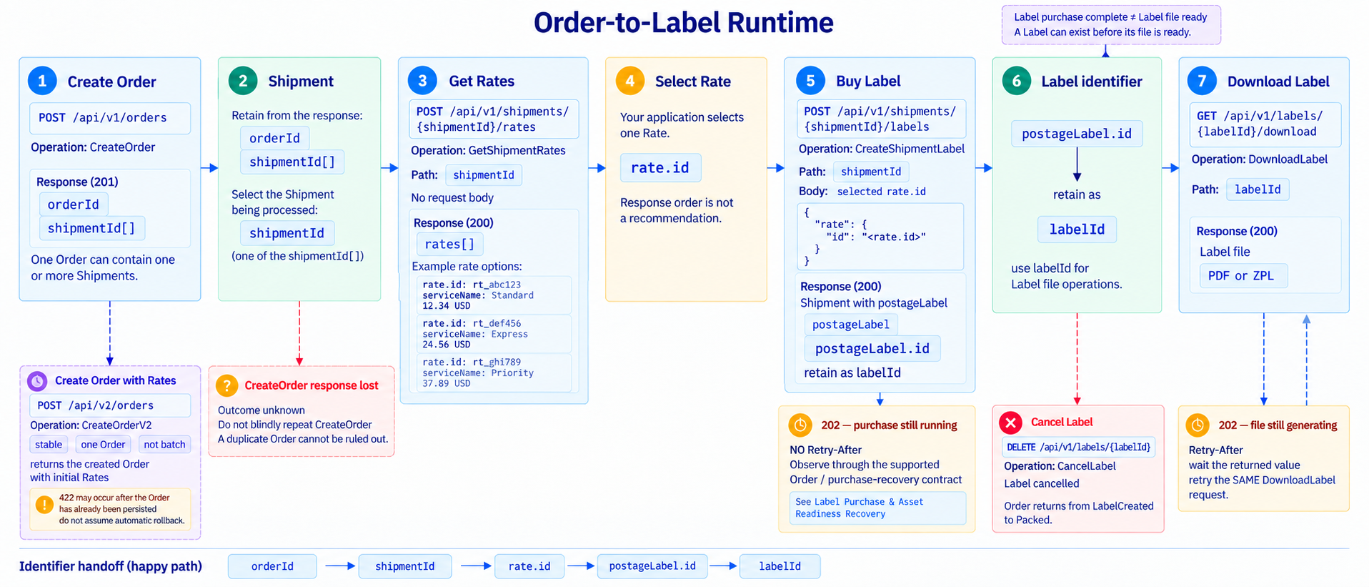Click the rate.id chip in the Select Rate card

click(x=660, y=168)
